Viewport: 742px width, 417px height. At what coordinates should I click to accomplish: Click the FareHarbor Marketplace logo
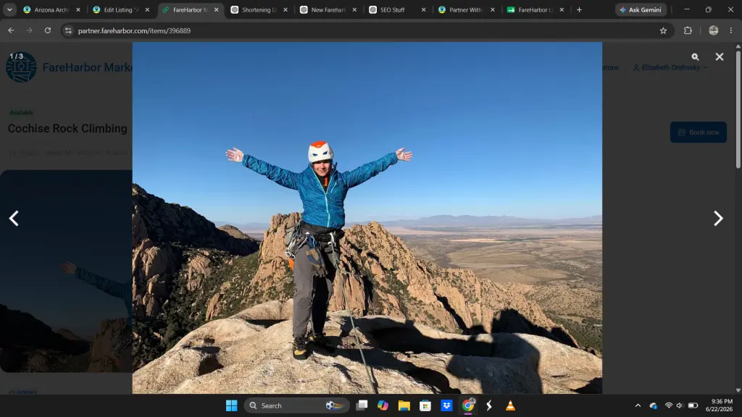pyautogui.click(x=21, y=67)
